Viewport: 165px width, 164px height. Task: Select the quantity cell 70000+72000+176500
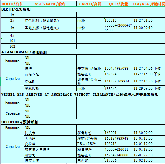[118, 28]
